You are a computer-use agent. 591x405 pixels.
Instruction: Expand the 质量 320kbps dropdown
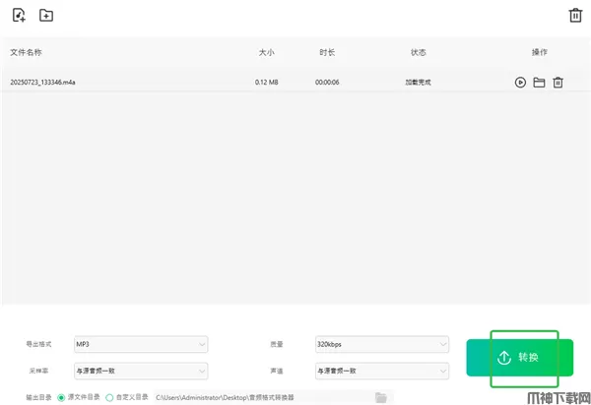pyautogui.click(x=378, y=344)
